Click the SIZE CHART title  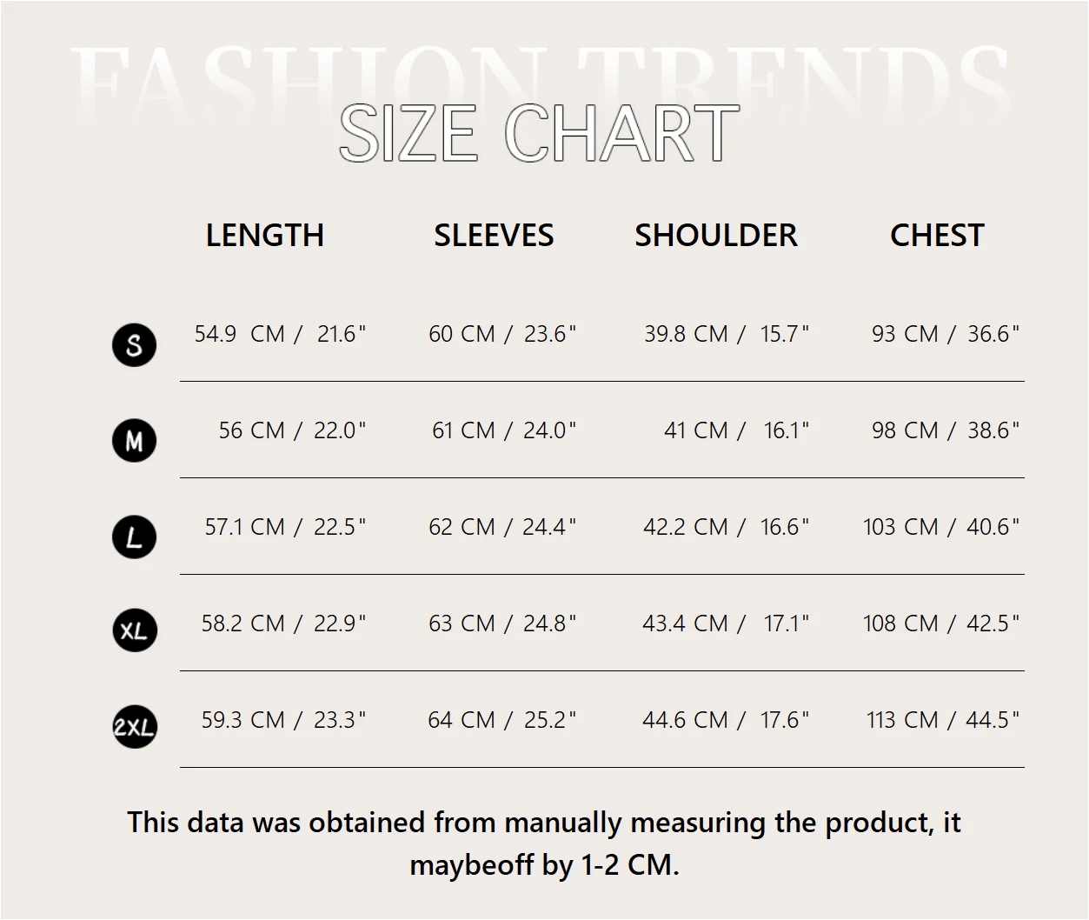[539, 134]
